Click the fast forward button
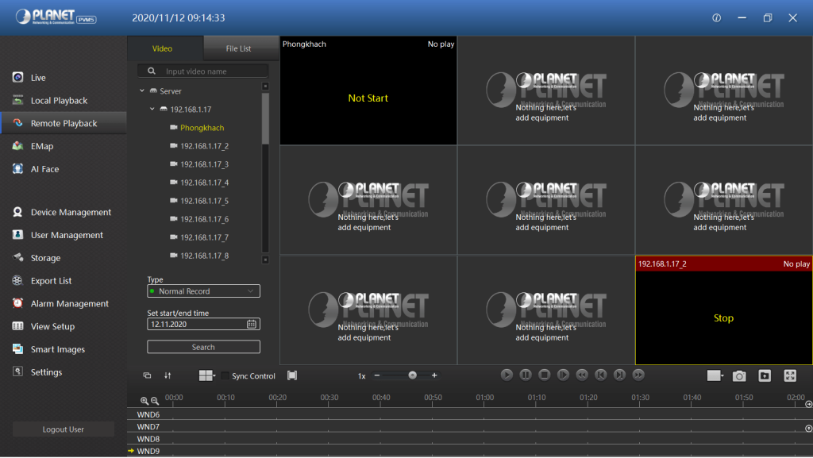This screenshot has width=813, height=458. click(x=639, y=375)
